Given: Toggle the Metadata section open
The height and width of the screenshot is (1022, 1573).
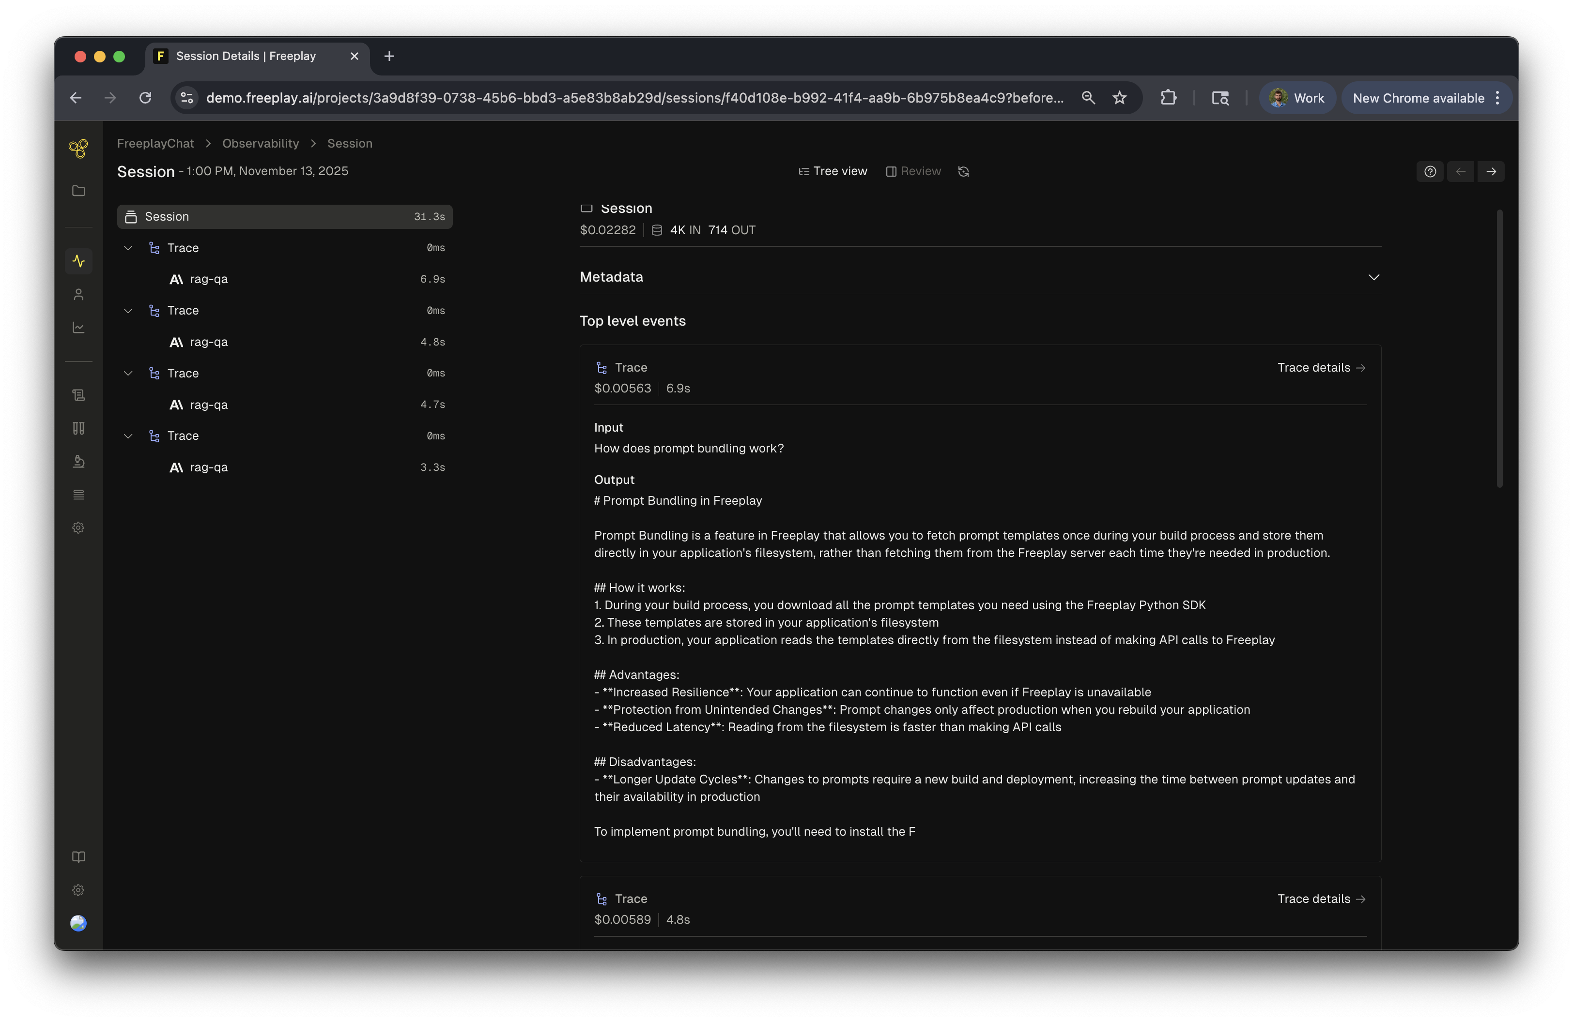Looking at the screenshot, I should (x=1373, y=277).
